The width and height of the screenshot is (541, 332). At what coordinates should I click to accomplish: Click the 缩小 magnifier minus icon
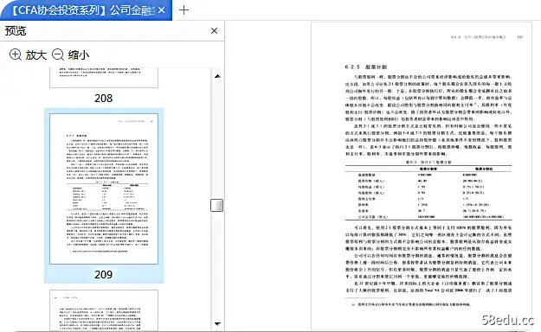tap(58, 54)
